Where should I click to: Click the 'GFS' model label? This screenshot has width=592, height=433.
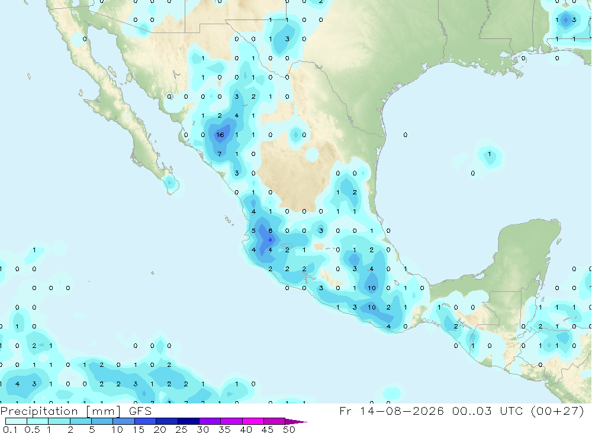pyautogui.click(x=140, y=411)
